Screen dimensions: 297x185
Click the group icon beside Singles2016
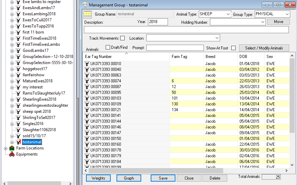click(18, 124)
